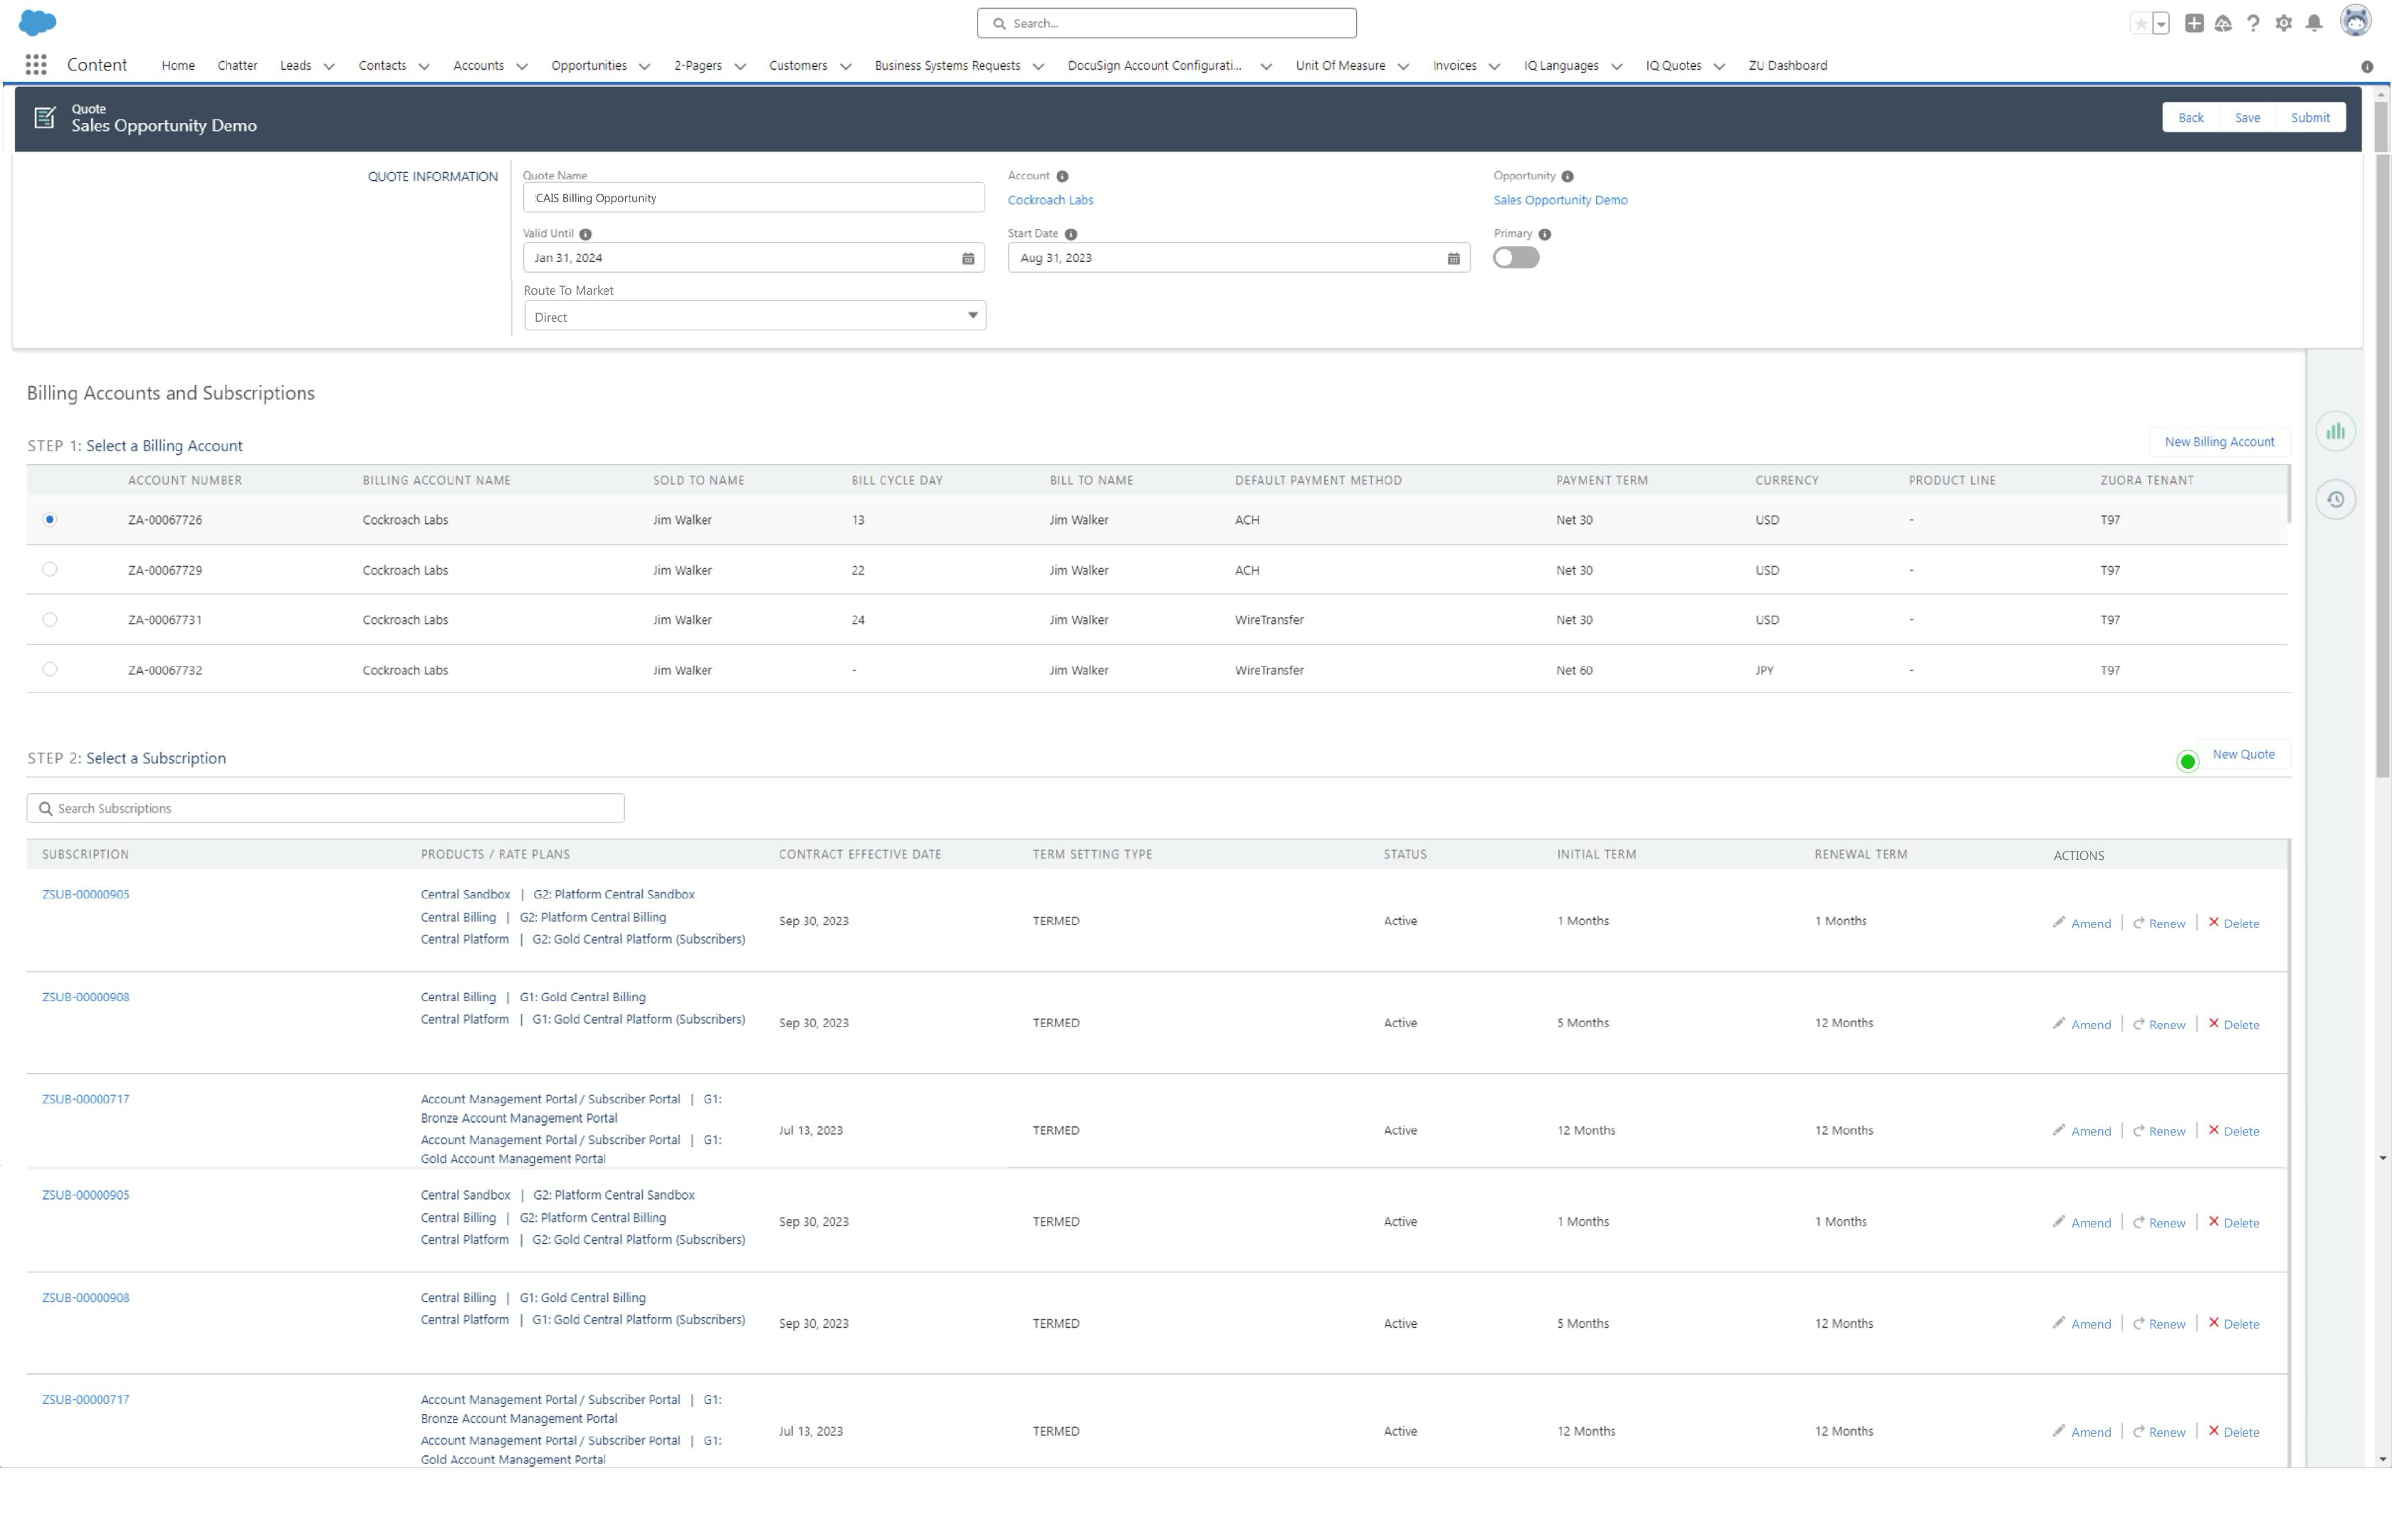
Task: Open the Salesforce App Launcher grid icon
Action: click(36, 64)
